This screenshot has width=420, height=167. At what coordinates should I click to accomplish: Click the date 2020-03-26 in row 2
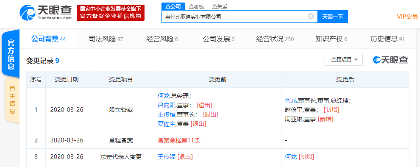point(67,140)
